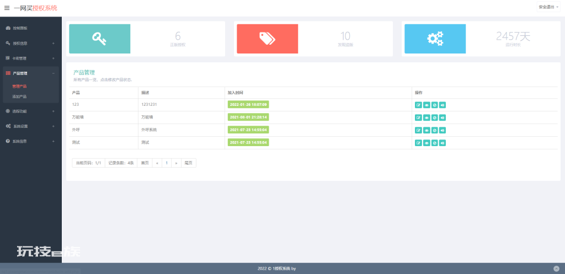The image size is (565, 274).
Task: Click the edit icon in 万能墙 row
Action: pos(418,118)
